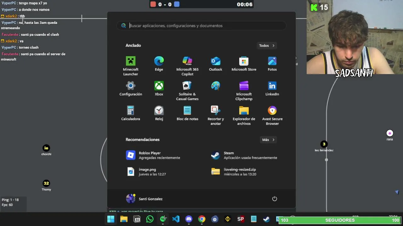Image resolution: width=403 pixels, height=226 pixels.
Task: Click the 'Fps: 60' stat
Action: [7, 205]
